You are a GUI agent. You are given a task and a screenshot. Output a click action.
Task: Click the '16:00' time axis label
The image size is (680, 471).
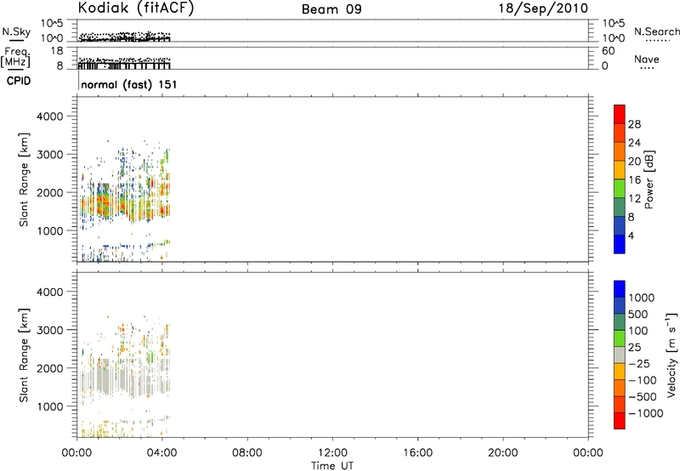[417, 453]
